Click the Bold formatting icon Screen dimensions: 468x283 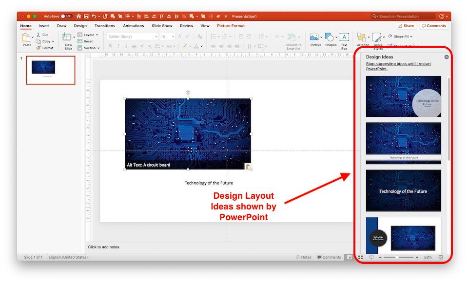pyautogui.click(x=111, y=46)
